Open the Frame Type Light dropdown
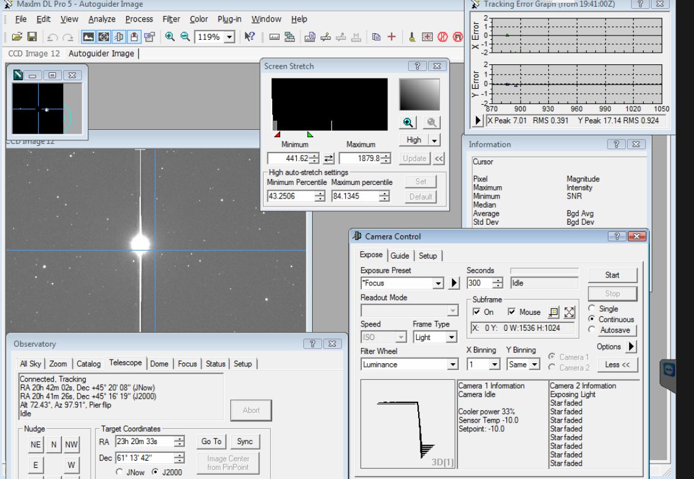This screenshot has width=694, height=479. (x=451, y=338)
